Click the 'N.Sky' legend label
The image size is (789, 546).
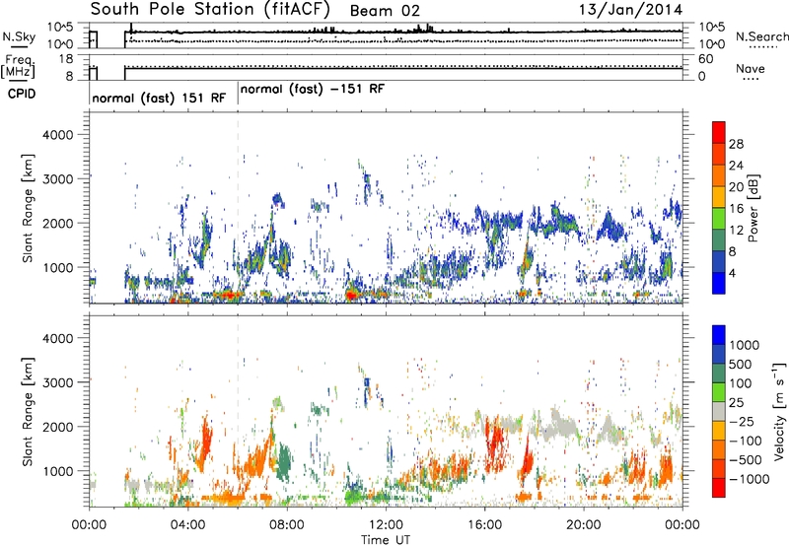click(19, 36)
